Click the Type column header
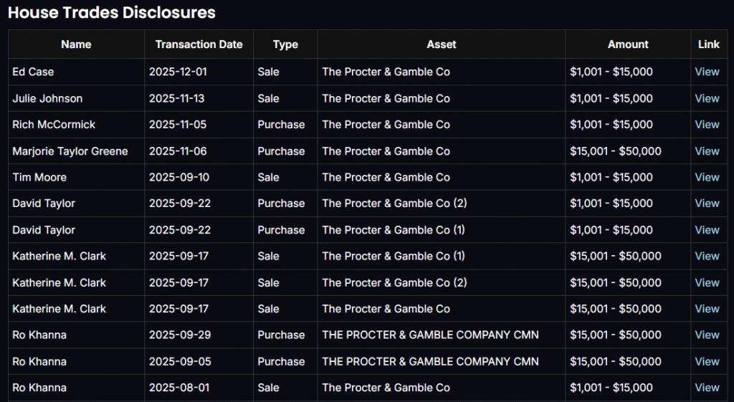The image size is (734, 402). click(285, 44)
